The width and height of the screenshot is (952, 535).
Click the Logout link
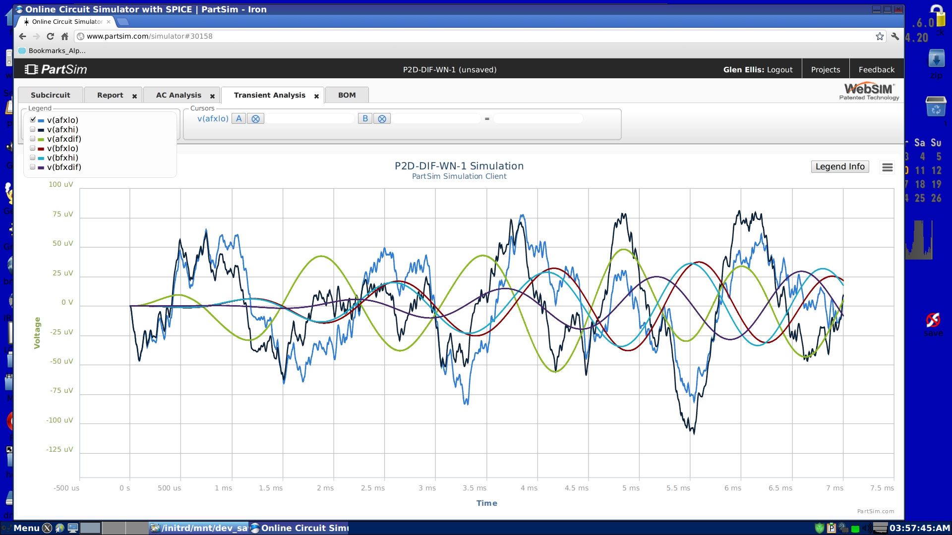click(779, 70)
